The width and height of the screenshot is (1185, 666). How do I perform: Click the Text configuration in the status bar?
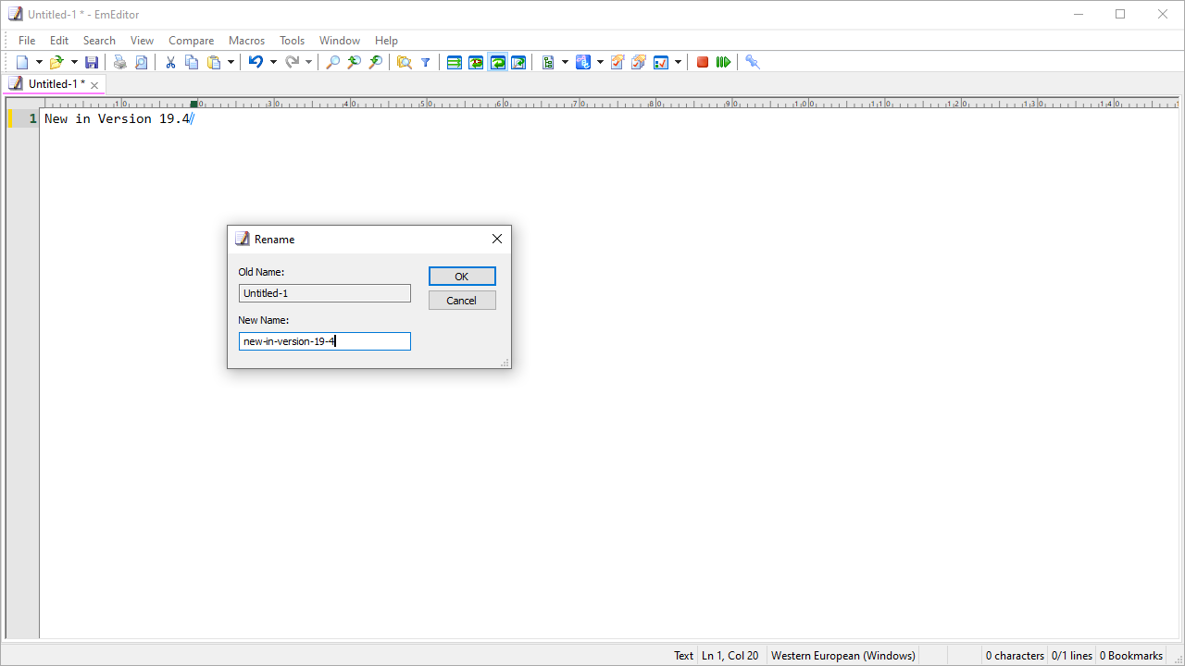tap(683, 656)
